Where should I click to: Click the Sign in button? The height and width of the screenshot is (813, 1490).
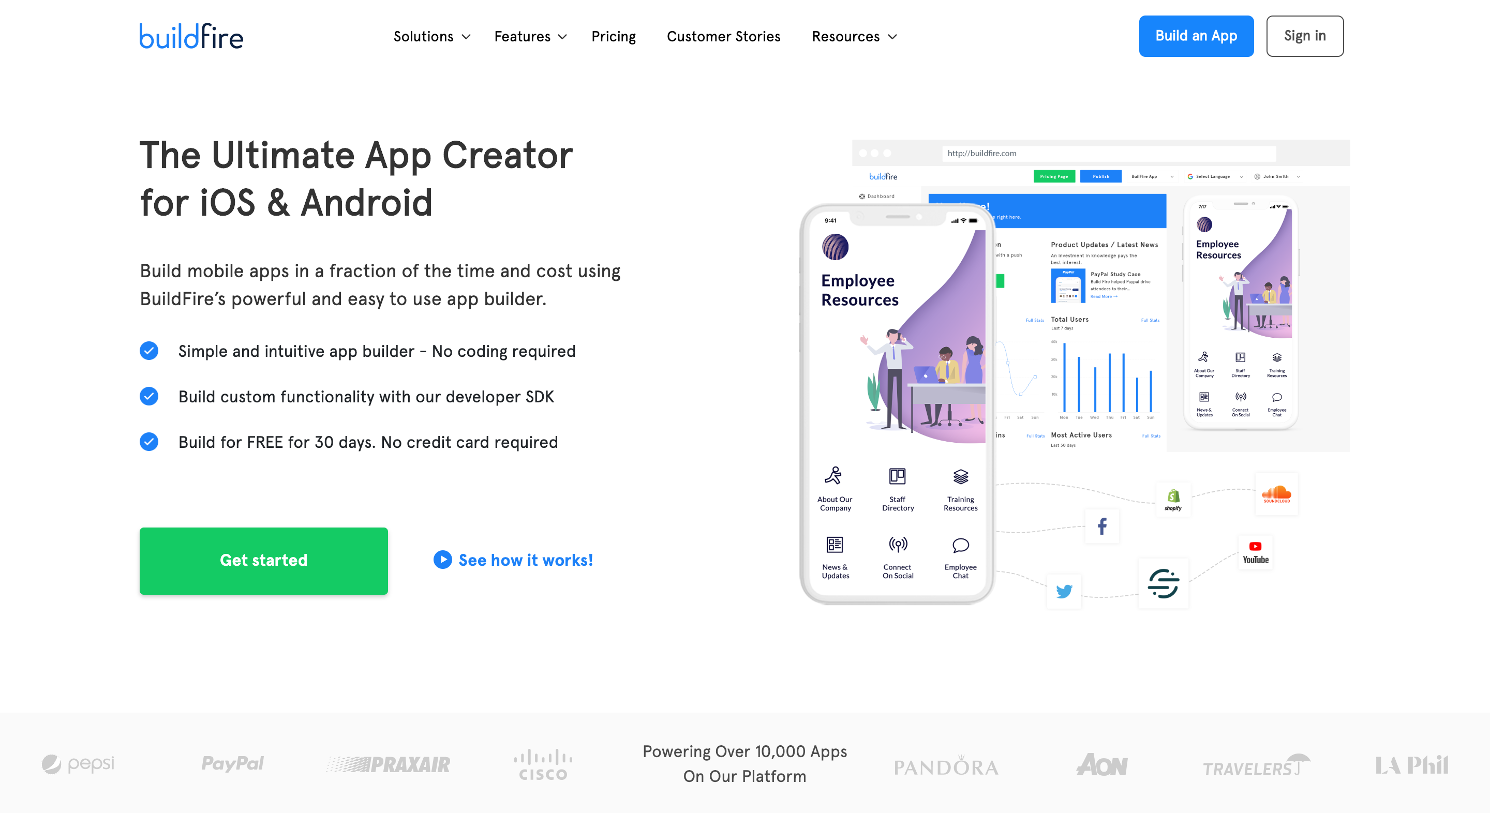pos(1304,36)
